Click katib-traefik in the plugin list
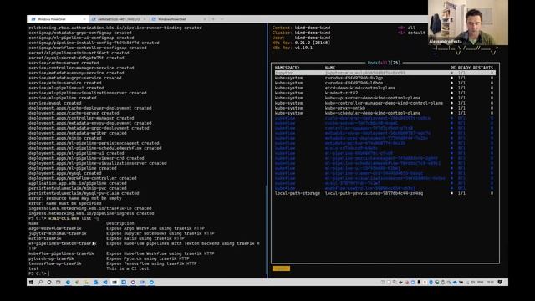 tap(44, 238)
